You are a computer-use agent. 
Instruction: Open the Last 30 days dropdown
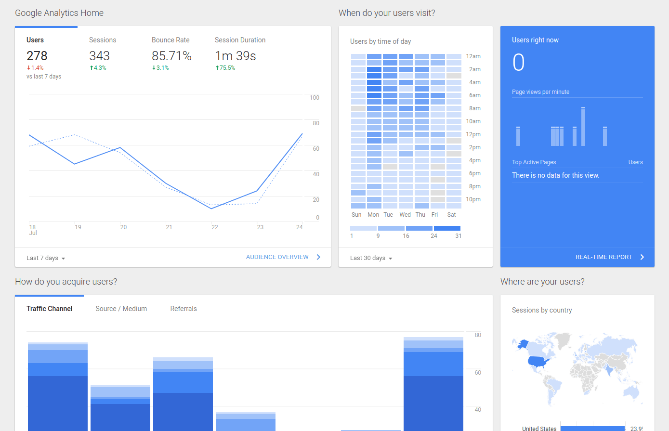pyautogui.click(x=371, y=258)
